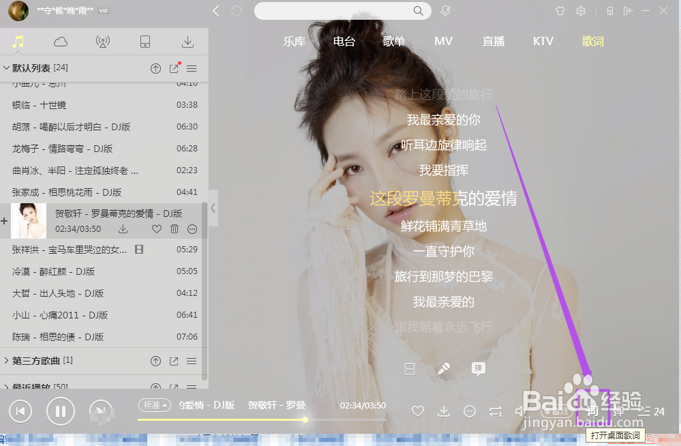The width and height of the screenshot is (681, 446).
Task: Open the KTV tab
Action: coord(543,42)
